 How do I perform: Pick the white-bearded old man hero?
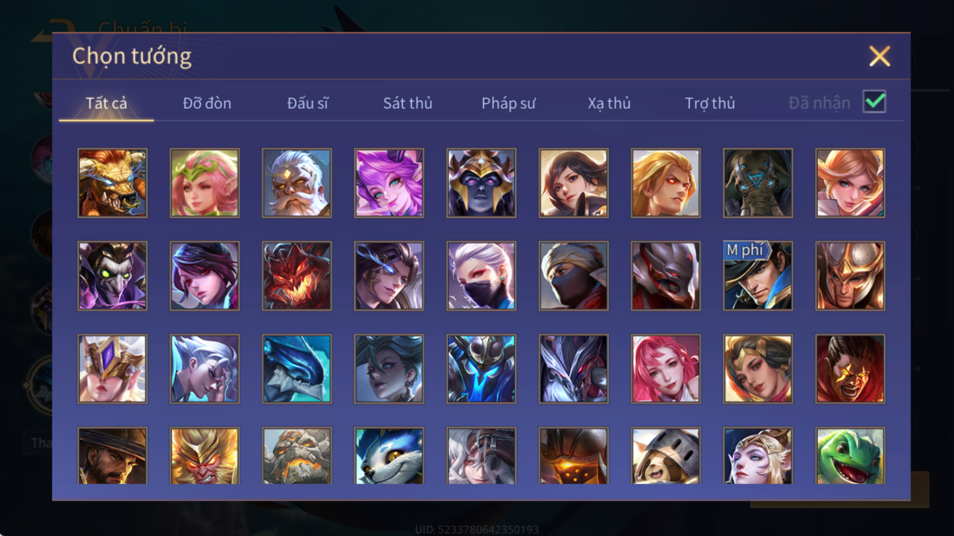297,183
